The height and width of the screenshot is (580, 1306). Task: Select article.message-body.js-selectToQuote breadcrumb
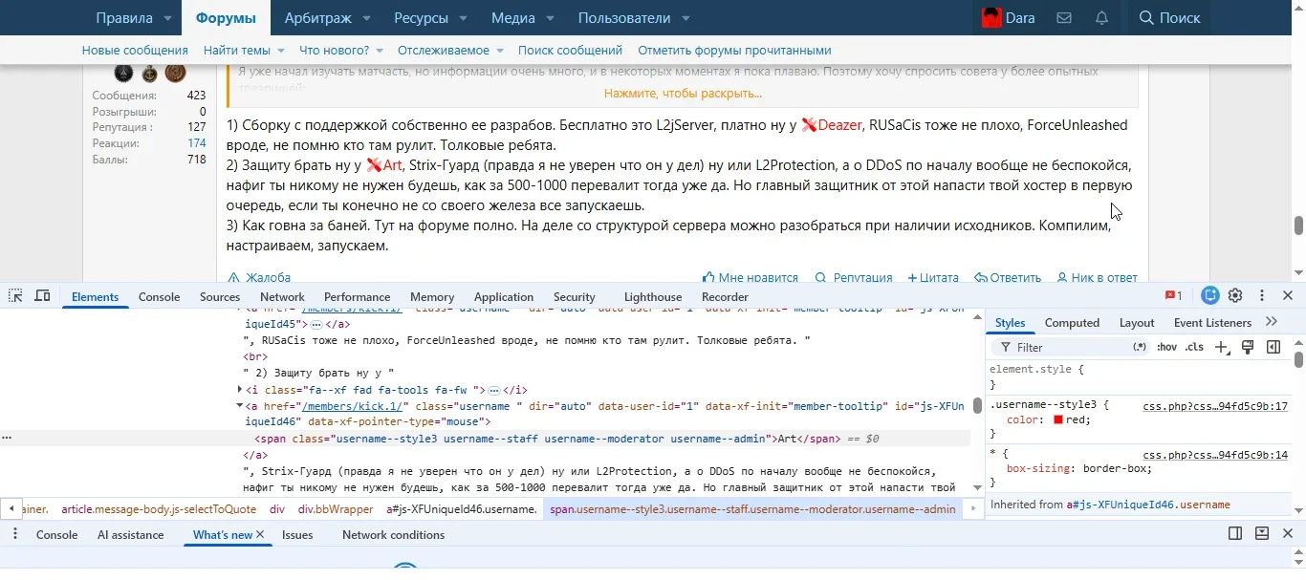159,509
